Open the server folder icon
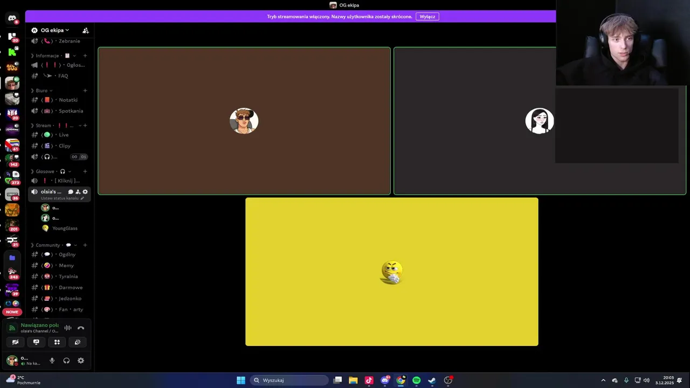The height and width of the screenshot is (388, 690). tap(12, 258)
